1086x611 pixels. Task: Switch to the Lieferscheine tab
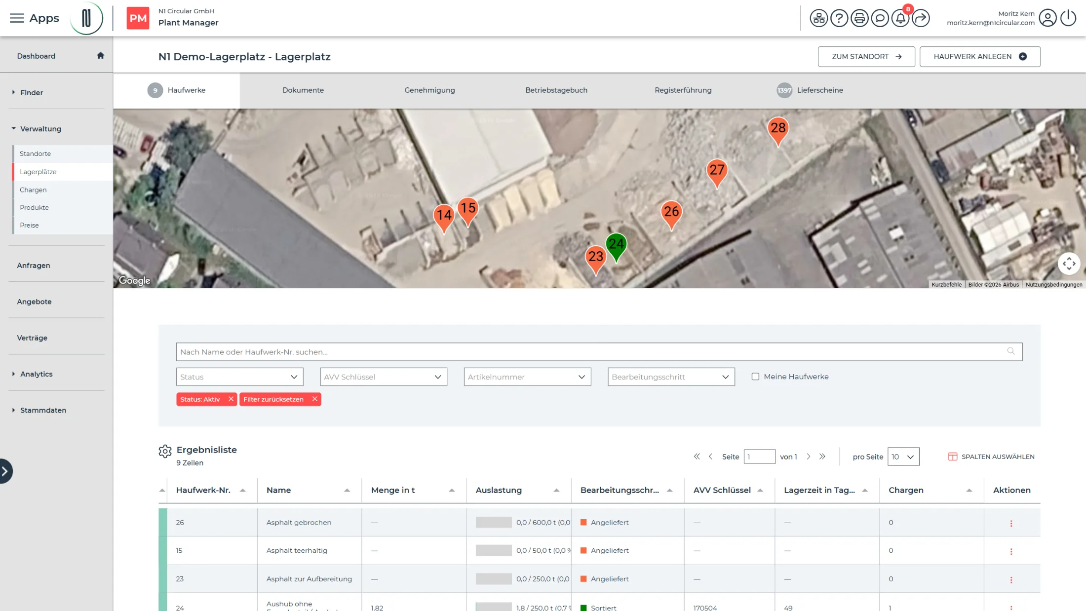[x=810, y=90]
